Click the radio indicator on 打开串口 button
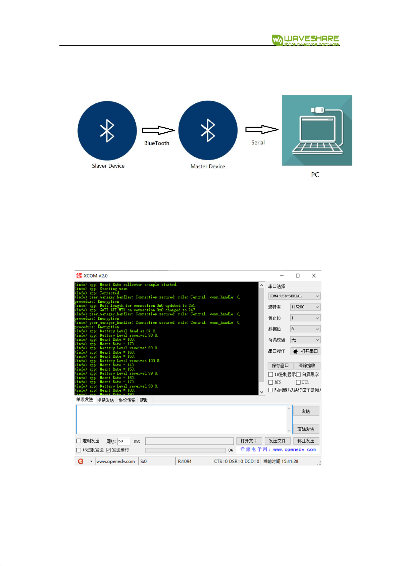Image resolution: width=400 pixels, height=566 pixels. tap(295, 351)
